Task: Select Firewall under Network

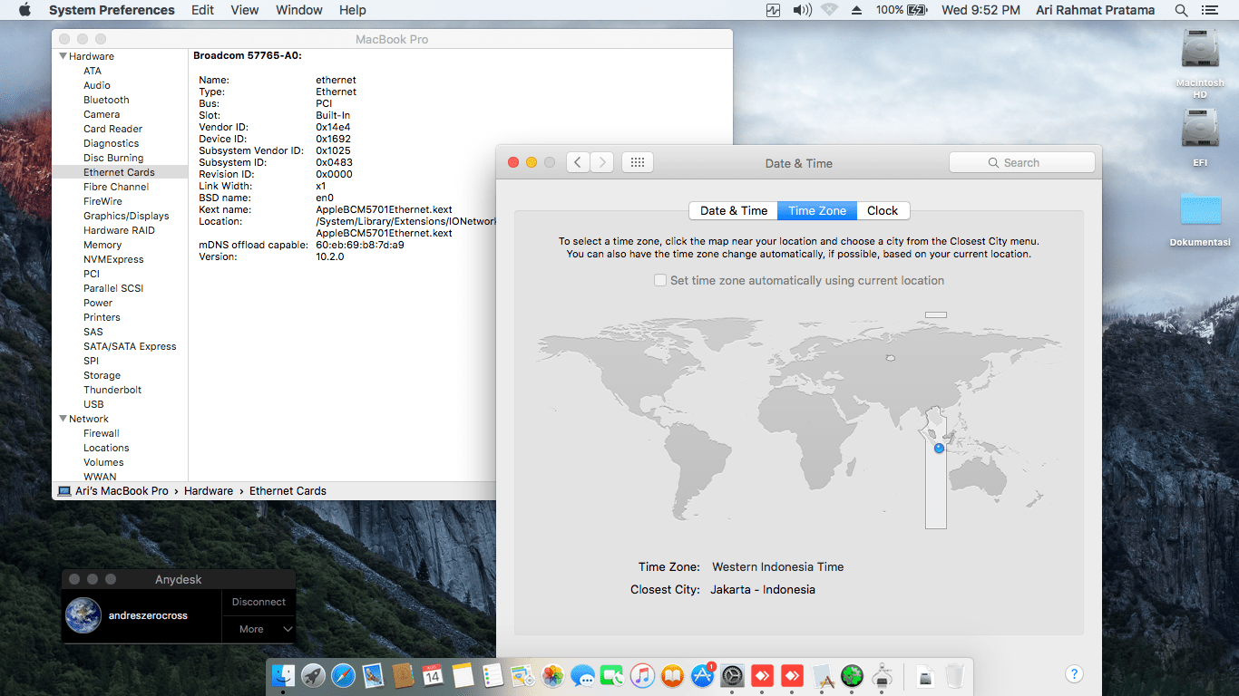Action: point(102,433)
